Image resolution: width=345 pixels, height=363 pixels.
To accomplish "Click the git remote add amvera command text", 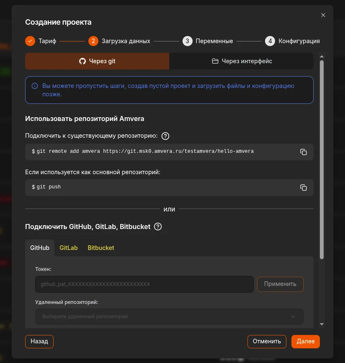I will point(145,151).
